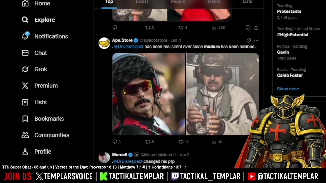Viewport: 326px width, 183px height.
Task: Open more options on Ape.Store post
Action: (256, 40)
